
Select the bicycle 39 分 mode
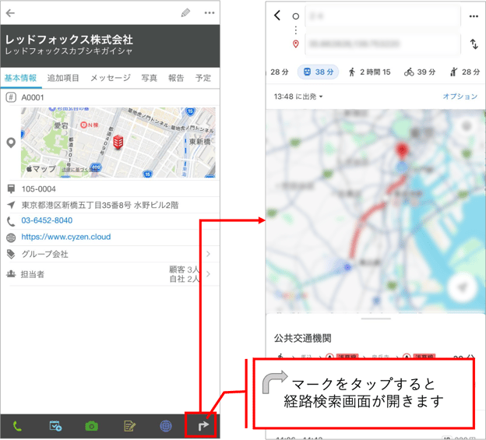[x=420, y=72]
